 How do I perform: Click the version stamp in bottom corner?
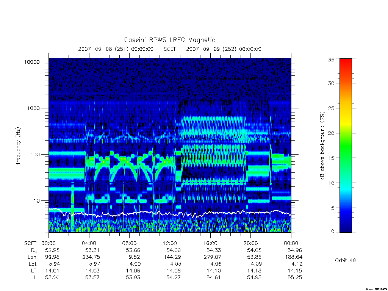tap(376, 289)
